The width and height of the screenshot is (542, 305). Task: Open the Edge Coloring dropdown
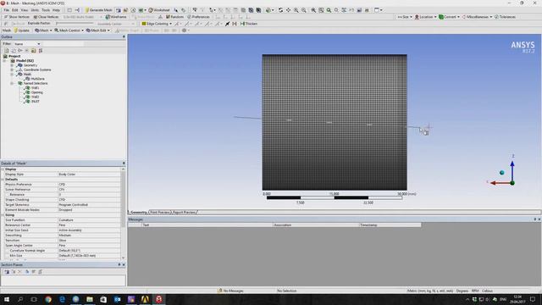[x=157, y=24]
